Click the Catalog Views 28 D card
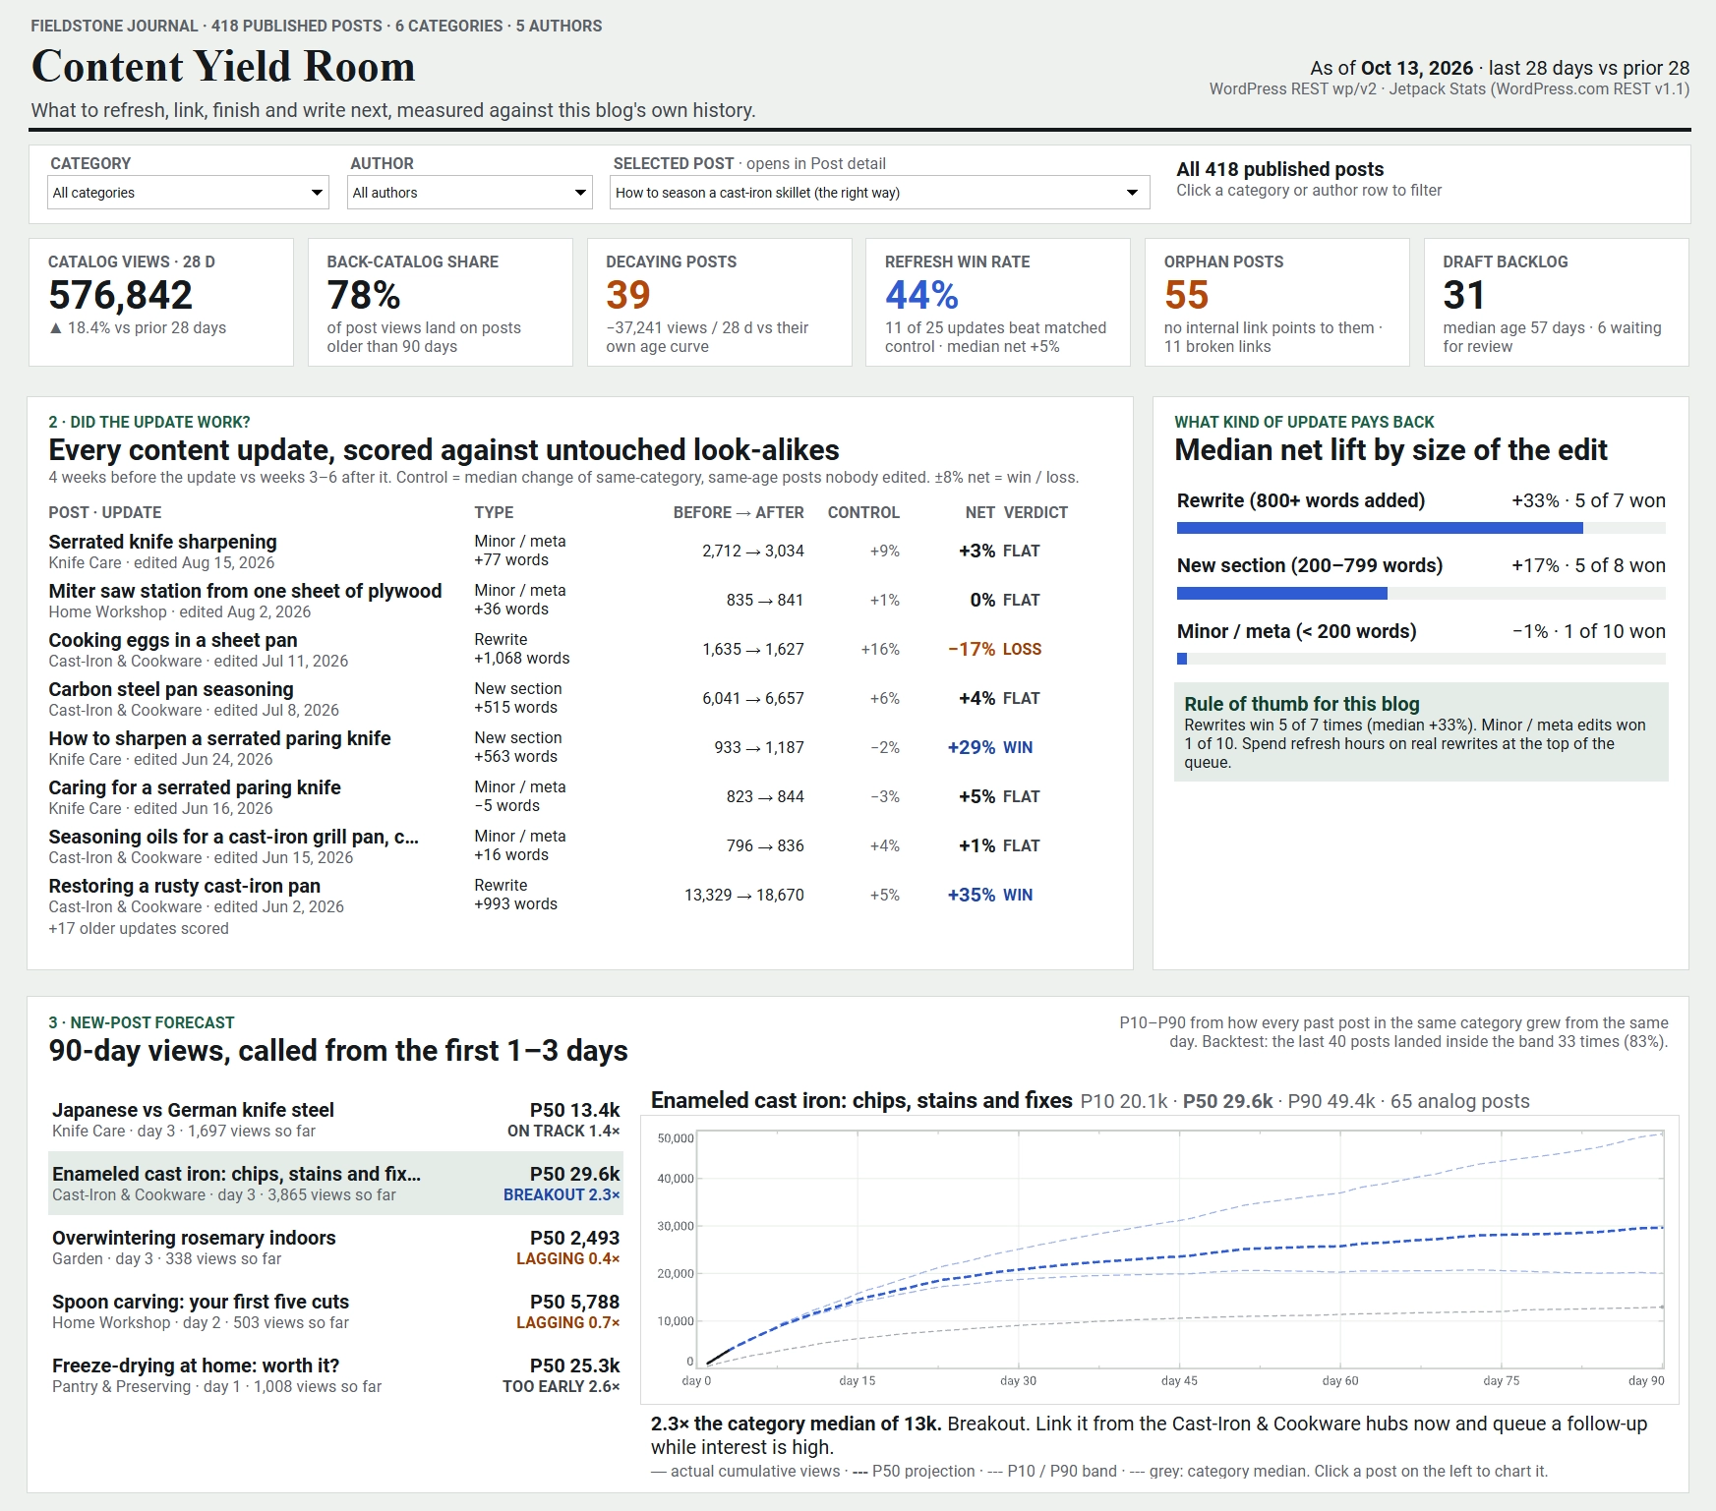Viewport: 1716px width, 1511px height. (161, 302)
